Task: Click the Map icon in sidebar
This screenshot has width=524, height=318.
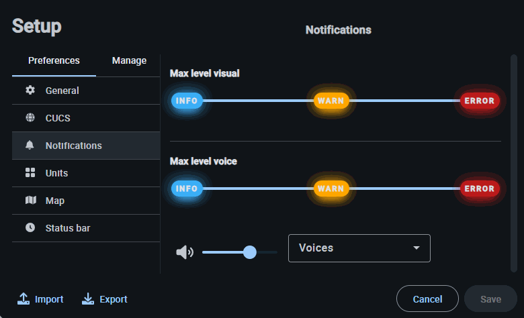Action: (30, 201)
